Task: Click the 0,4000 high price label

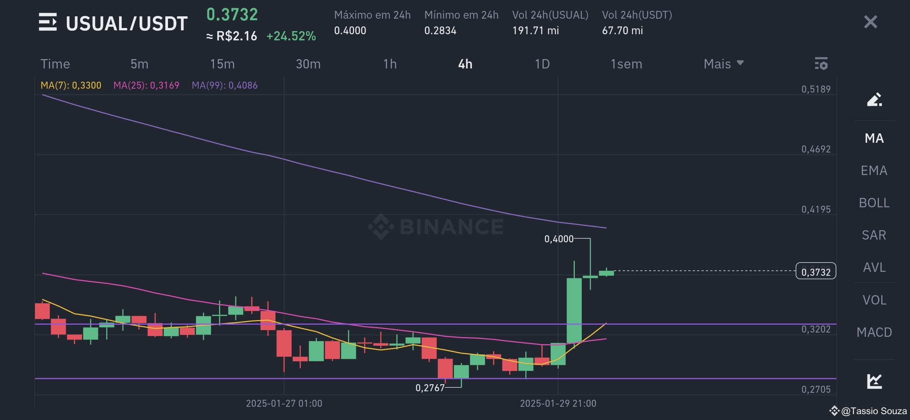Action: (x=559, y=239)
